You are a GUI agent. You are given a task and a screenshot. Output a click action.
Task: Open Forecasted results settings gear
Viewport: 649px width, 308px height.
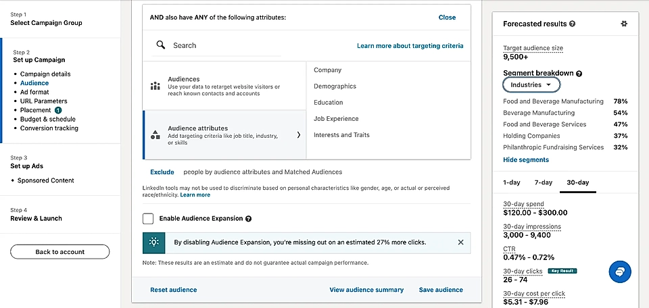click(x=624, y=24)
